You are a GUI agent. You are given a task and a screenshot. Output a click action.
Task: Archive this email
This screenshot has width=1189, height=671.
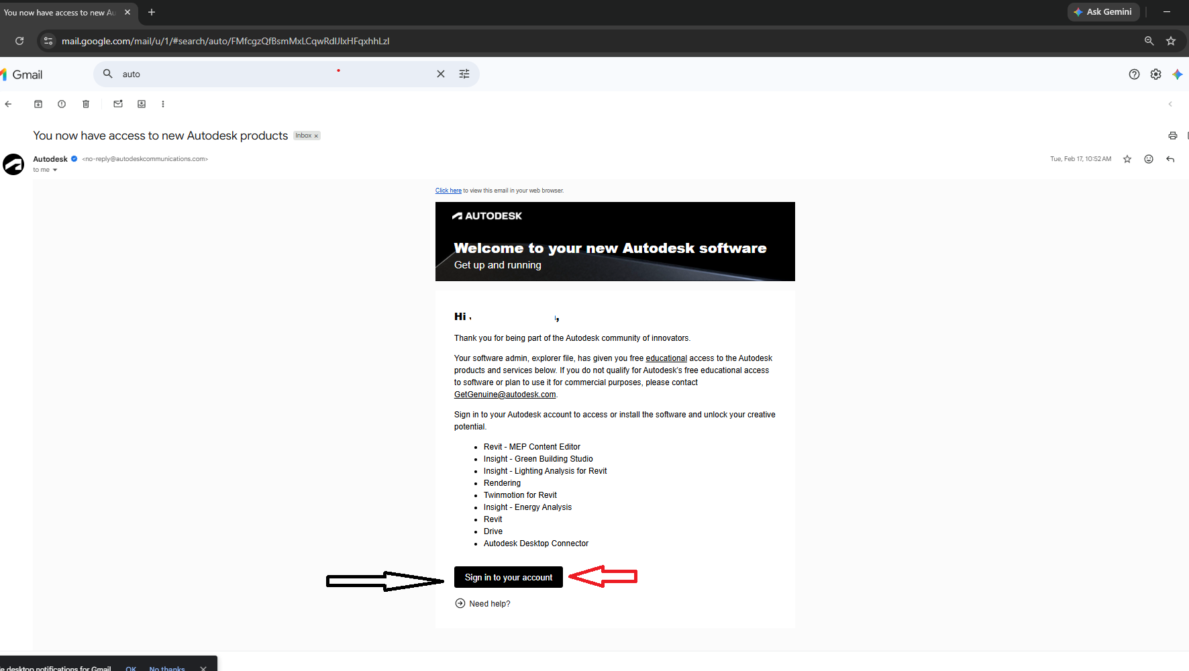38,104
